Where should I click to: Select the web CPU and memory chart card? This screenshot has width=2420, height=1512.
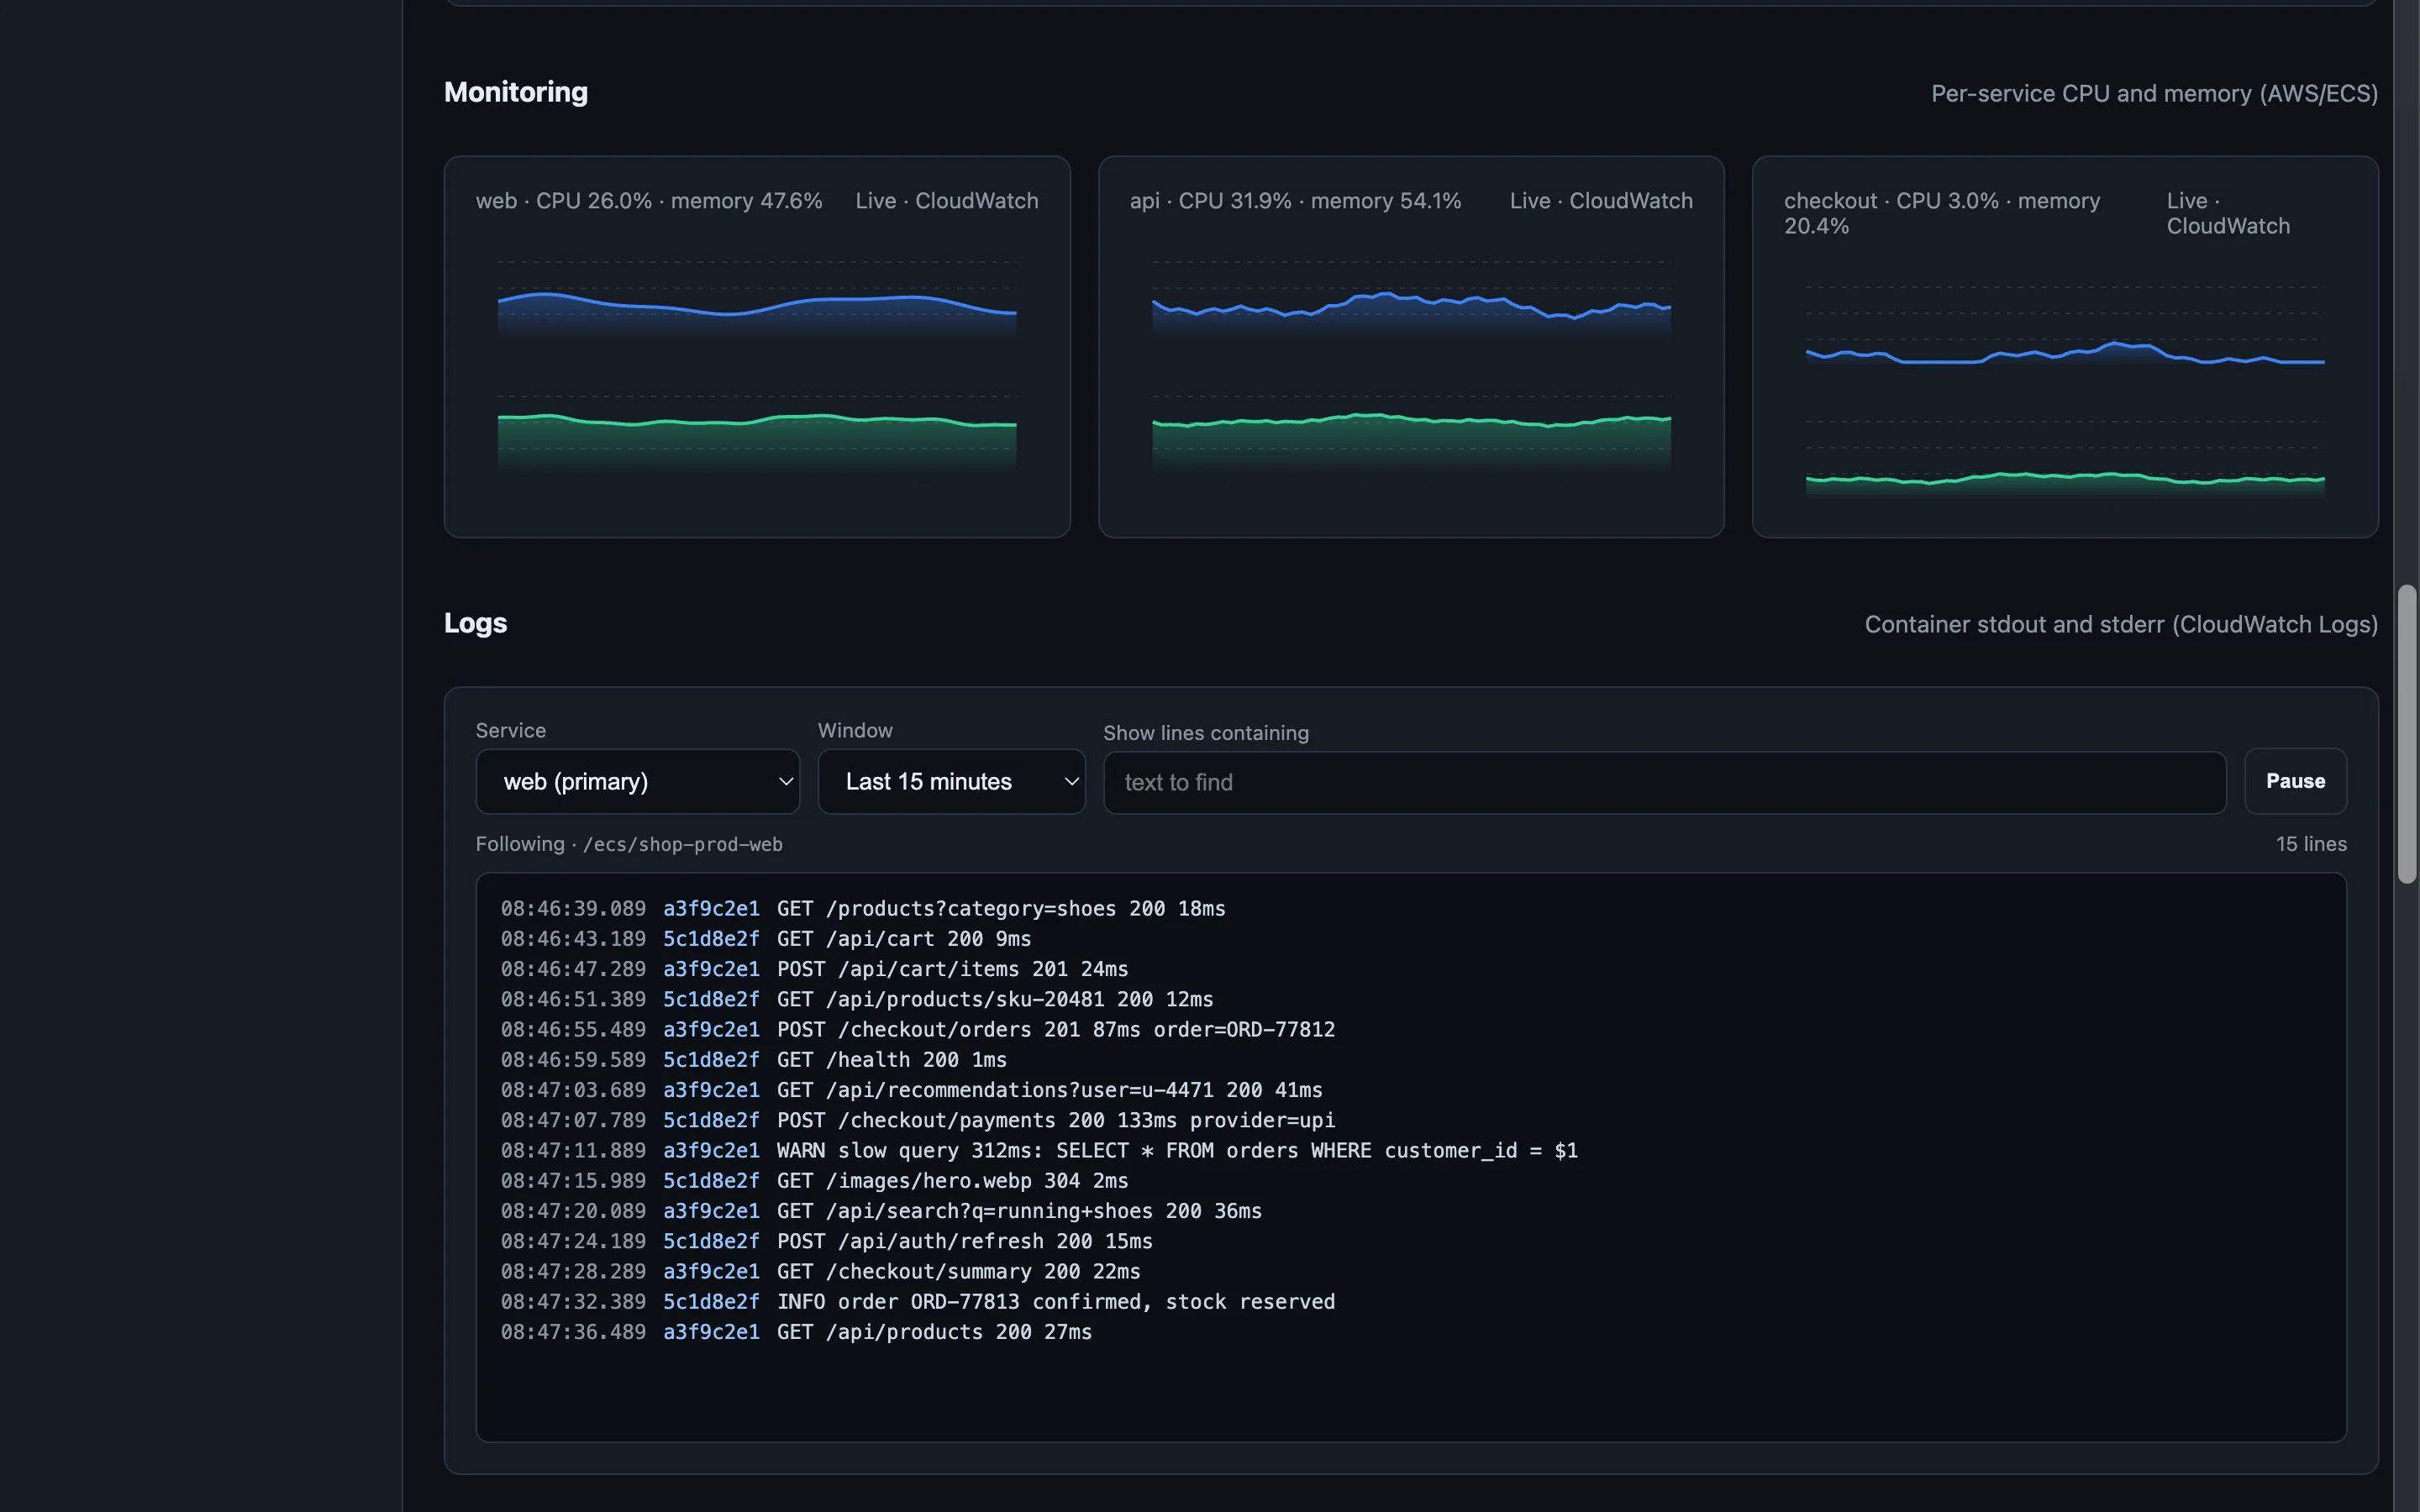pos(757,346)
